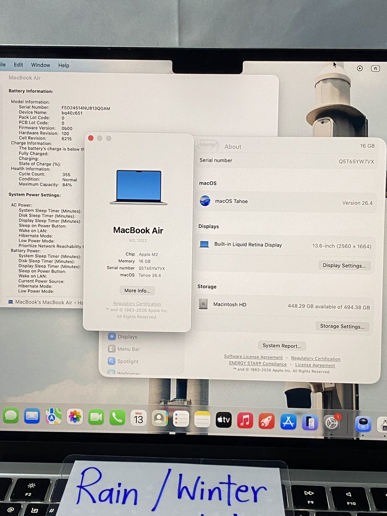Click the System Power Settings heading
This screenshot has width=387, height=516.
pyautogui.click(x=34, y=195)
